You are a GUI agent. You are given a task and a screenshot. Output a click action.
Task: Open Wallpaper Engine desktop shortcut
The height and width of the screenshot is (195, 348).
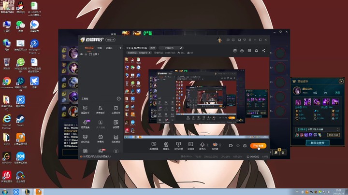(34, 46)
